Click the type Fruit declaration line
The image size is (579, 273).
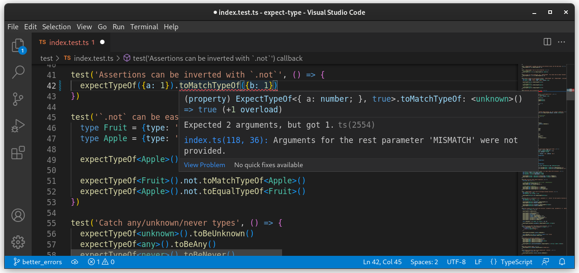tap(129, 128)
